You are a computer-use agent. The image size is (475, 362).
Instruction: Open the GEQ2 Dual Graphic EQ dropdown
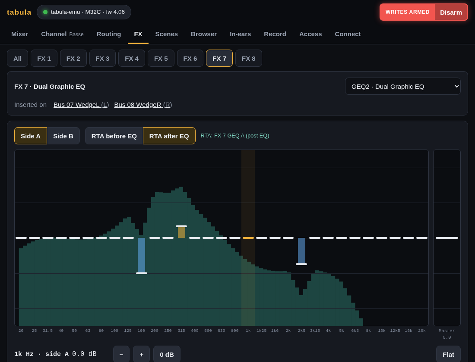(x=402, y=86)
